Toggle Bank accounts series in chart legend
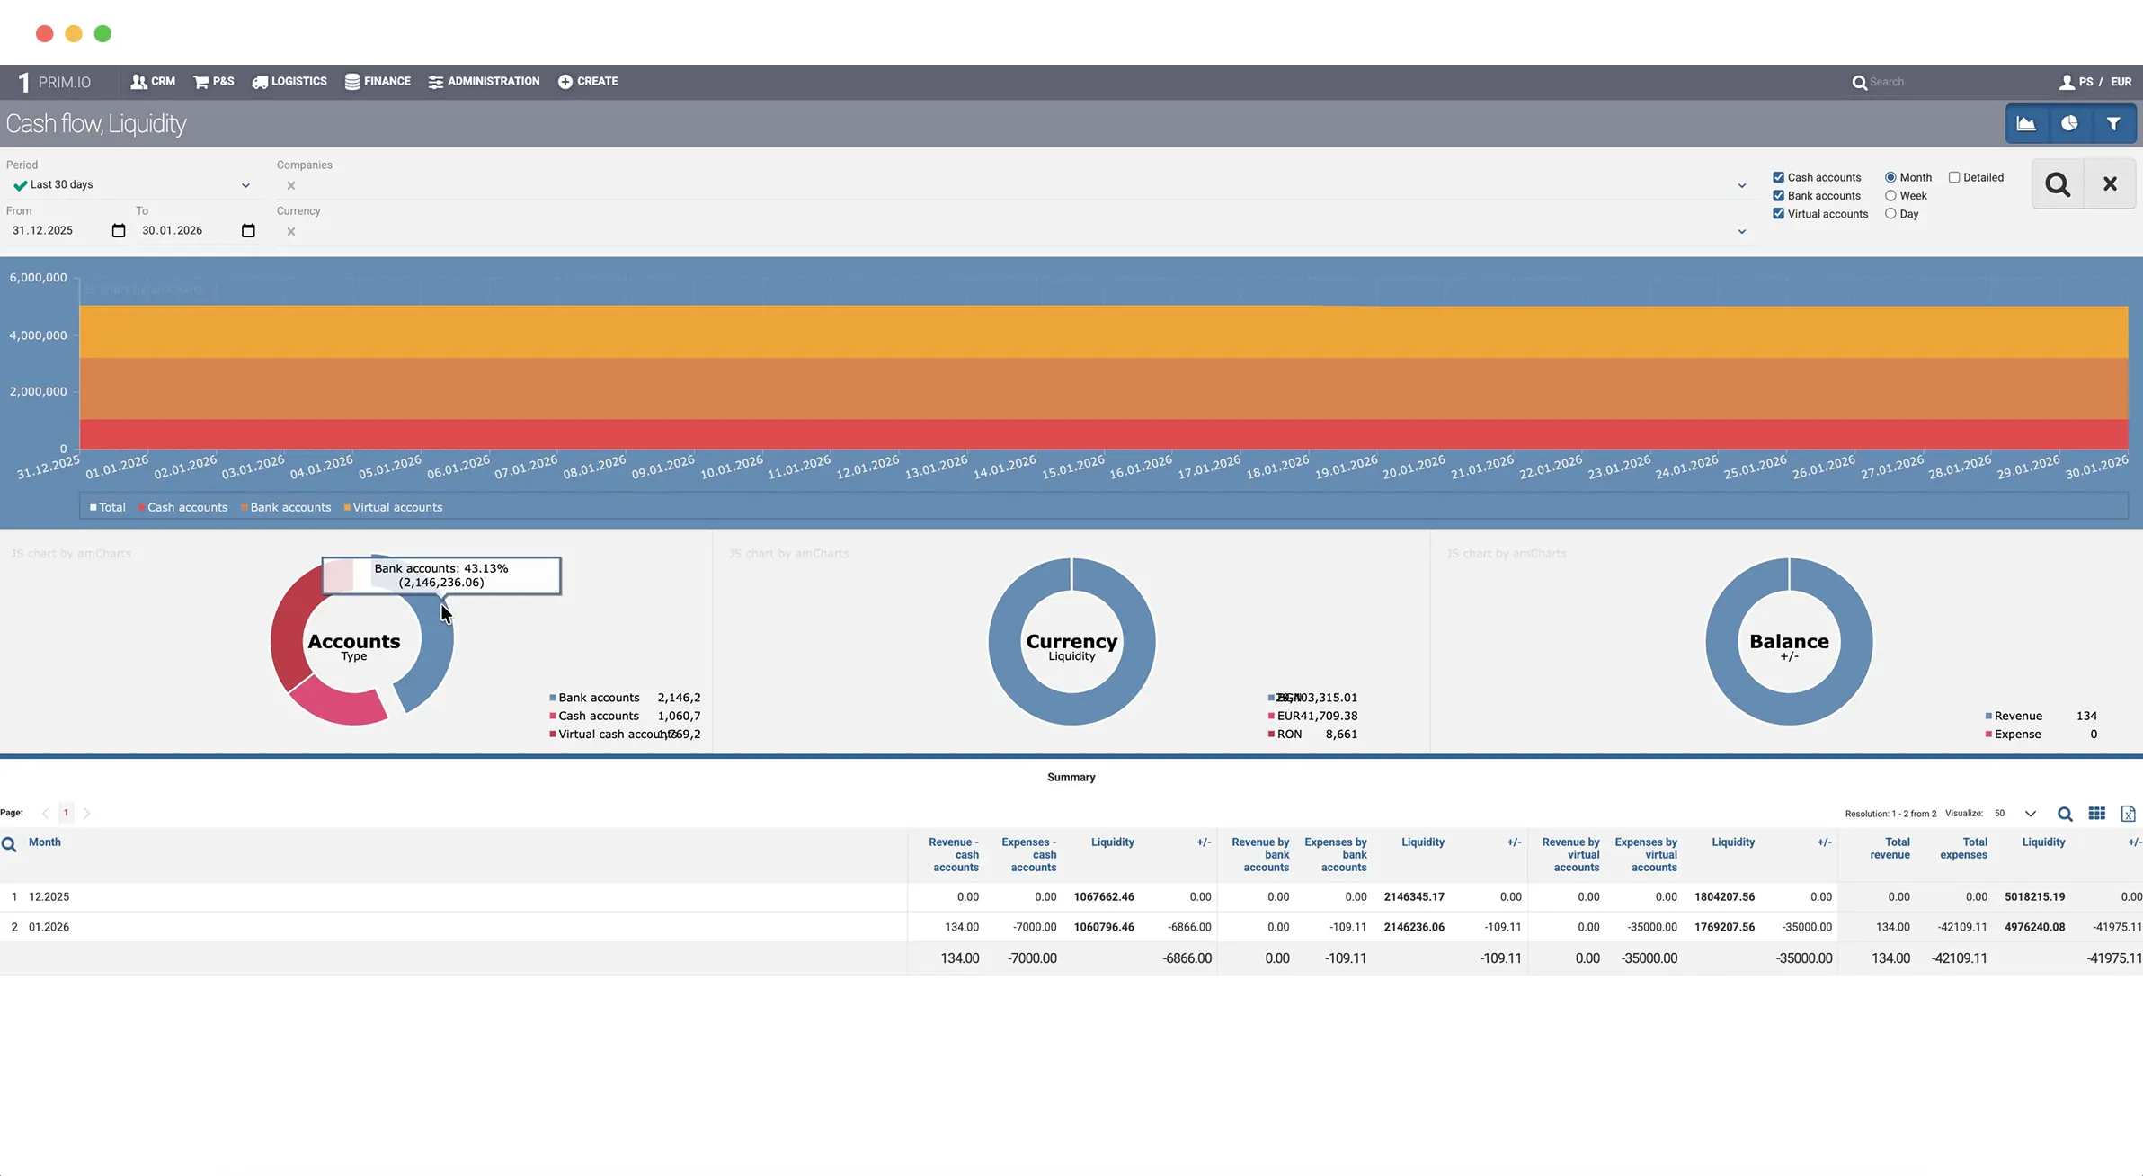This screenshot has height=1176, width=2143. tap(286, 508)
